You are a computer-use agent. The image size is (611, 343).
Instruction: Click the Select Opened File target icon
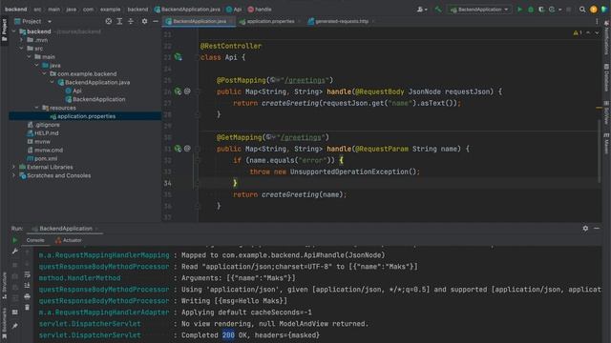pos(109,21)
